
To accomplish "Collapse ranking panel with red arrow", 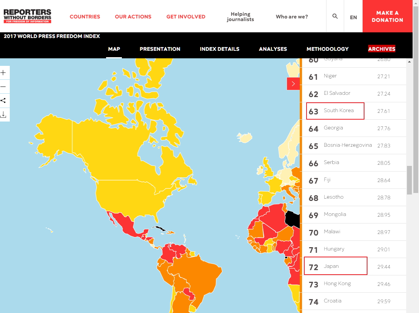I will click(x=293, y=84).
